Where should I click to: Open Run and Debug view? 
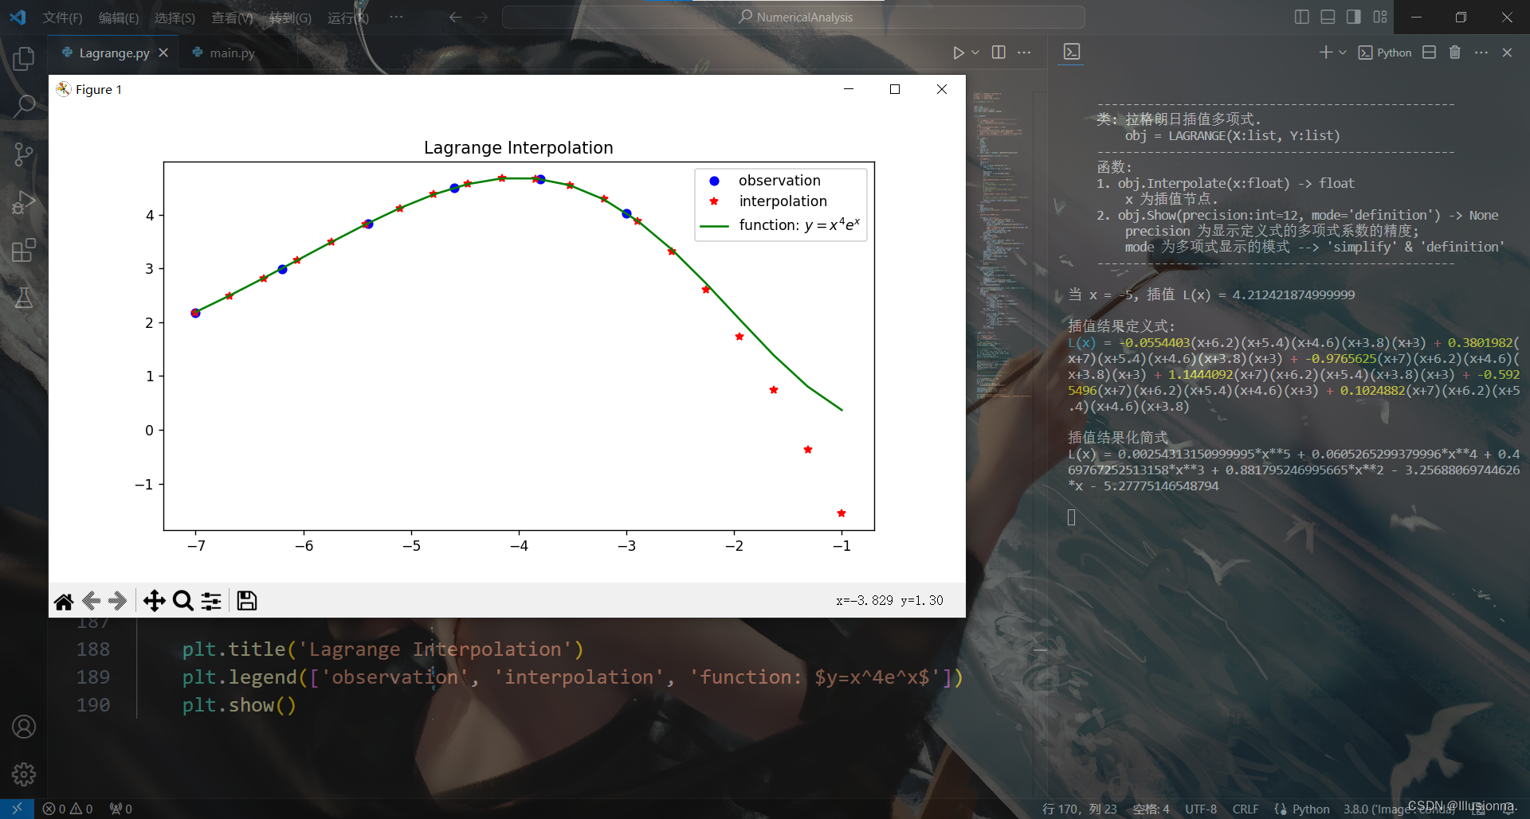(24, 202)
